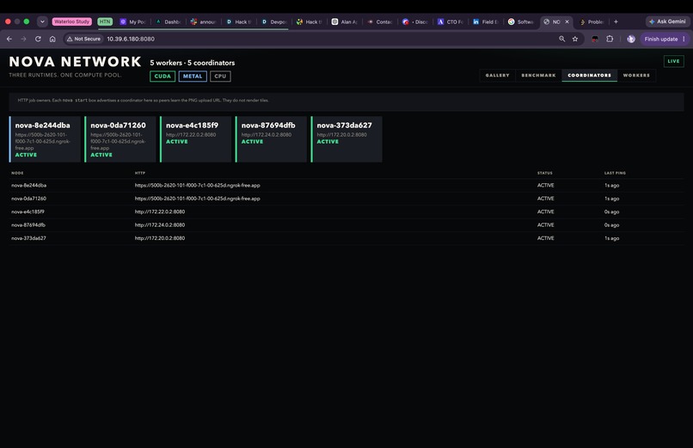This screenshot has width=693, height=448.
Task: Open the Workers tab
Action: pos(636,75)
